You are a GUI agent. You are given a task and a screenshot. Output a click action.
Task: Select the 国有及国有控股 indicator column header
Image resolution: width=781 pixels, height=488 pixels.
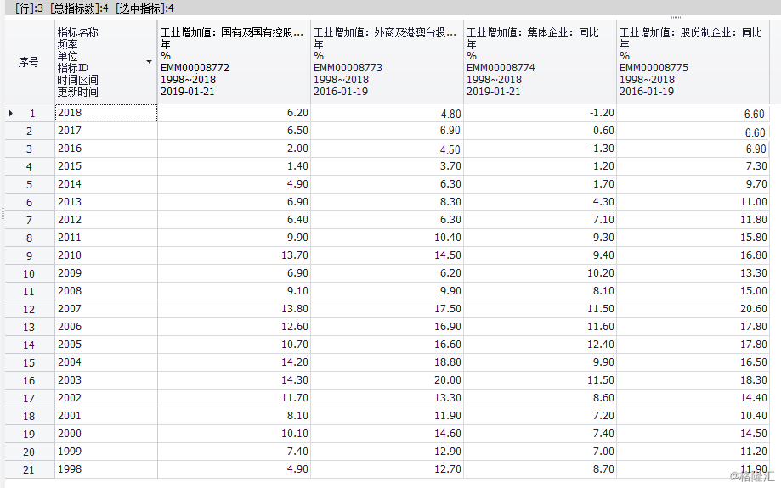[233, 61]
